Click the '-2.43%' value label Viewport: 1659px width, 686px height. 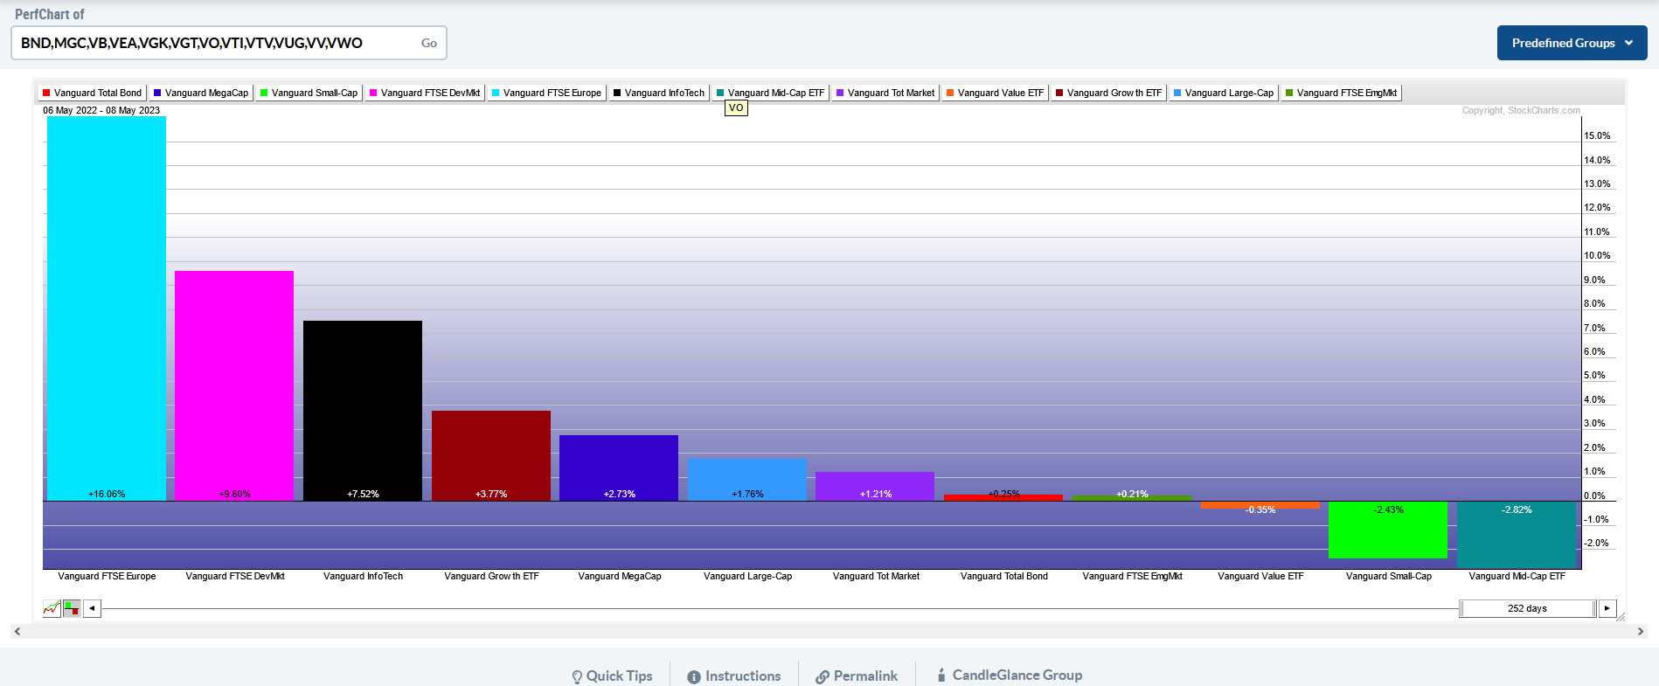pyautogui.click(x=1388, y=509)
